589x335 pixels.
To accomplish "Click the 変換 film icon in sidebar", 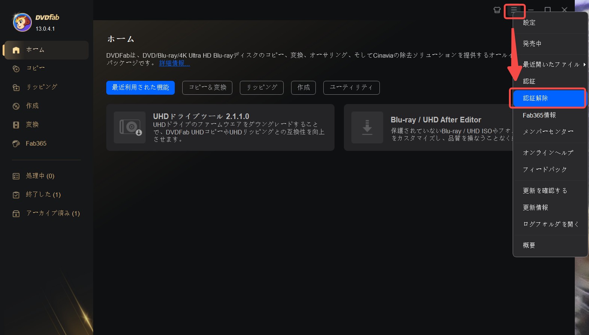I will pyautogui.click(x=16, y=125).
